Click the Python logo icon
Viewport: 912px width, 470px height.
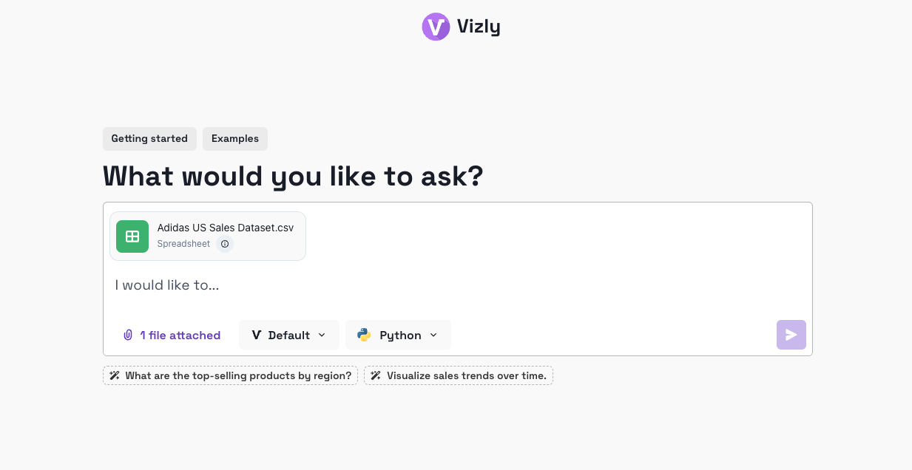click(364, 336)
